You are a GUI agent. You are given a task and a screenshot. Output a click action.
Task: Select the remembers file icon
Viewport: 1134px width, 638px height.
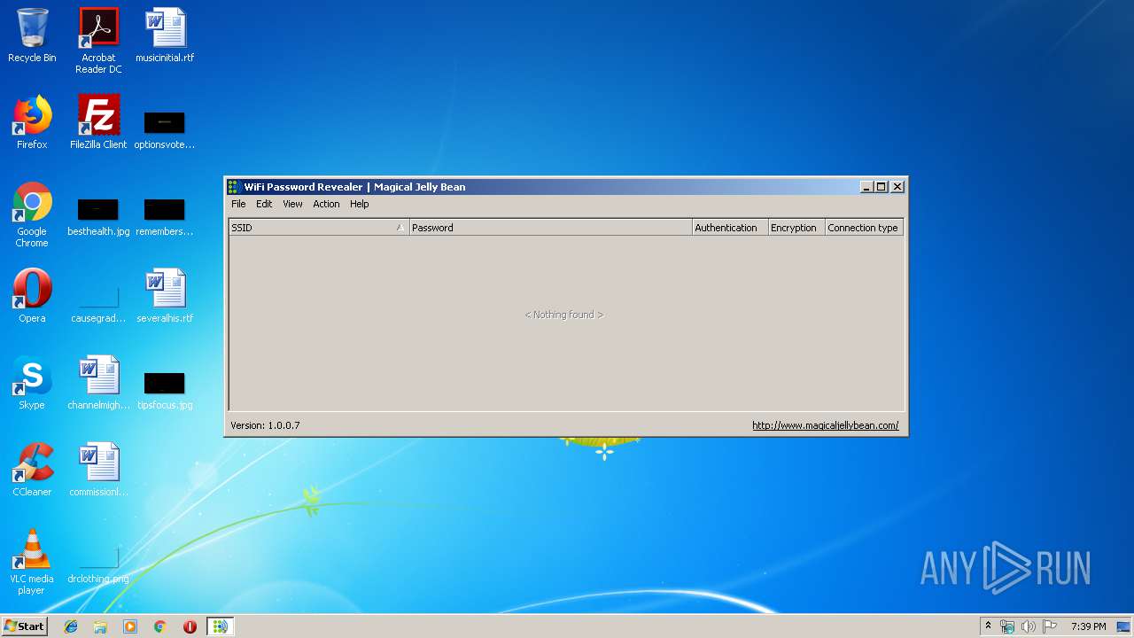pos(165,216)
